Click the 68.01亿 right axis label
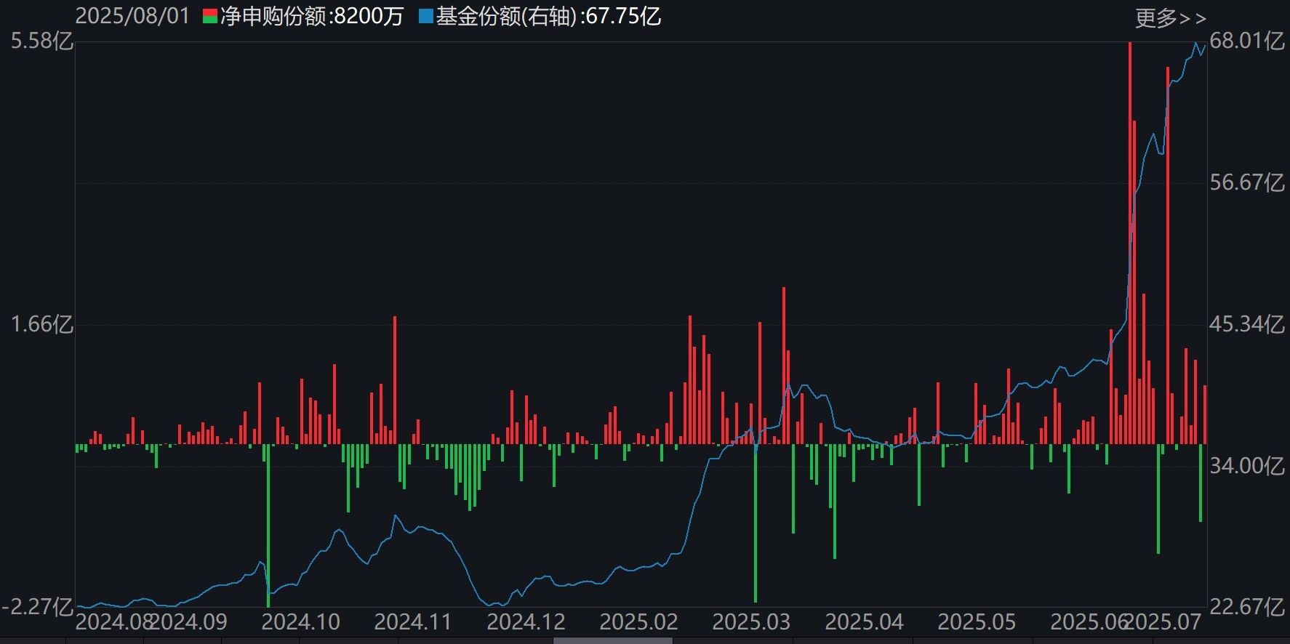Screen dimensions: 1290x644 tap(1246, 41)
